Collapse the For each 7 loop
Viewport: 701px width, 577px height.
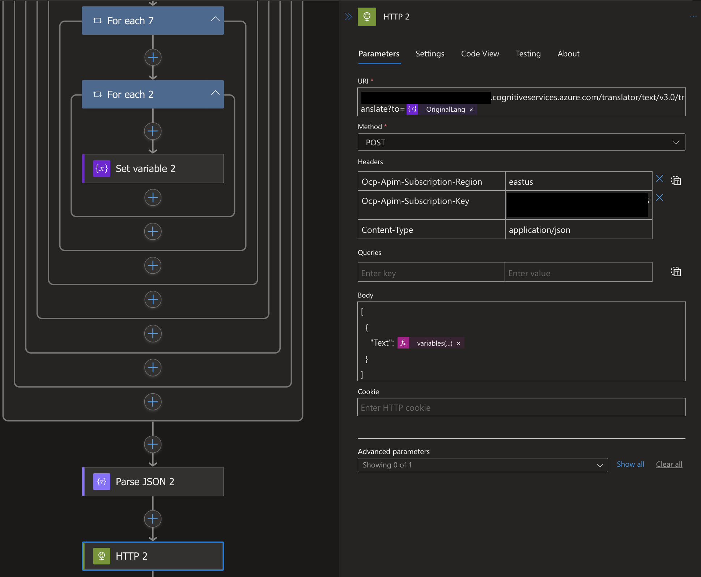point(215,19)
